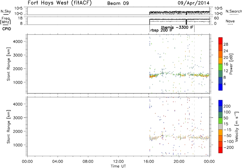Screen dimensions: 242x168
Task: Click the 'themis -3300 IF' annotation
Action: click(177, 27)
